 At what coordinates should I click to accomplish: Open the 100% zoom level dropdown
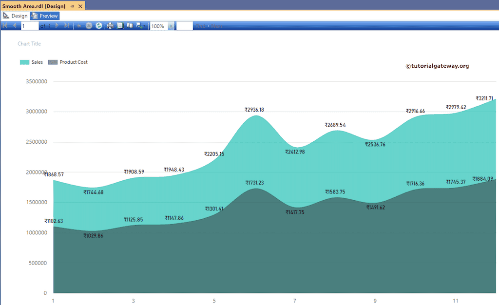(x=171, y=26)
